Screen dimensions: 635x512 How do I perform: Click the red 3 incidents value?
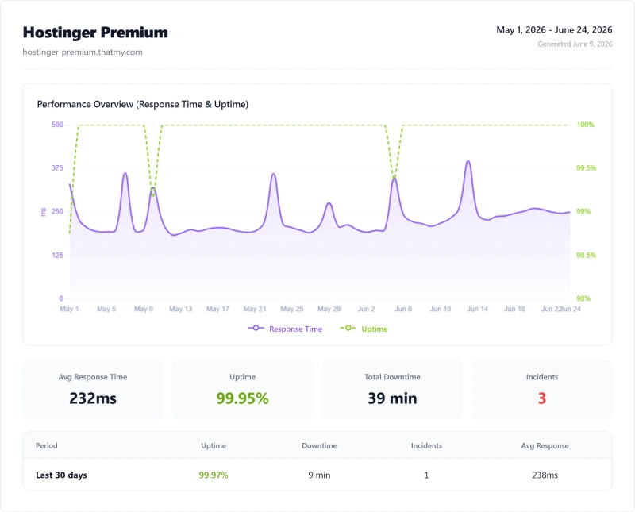pyautogui.click(x=542, y=398)
